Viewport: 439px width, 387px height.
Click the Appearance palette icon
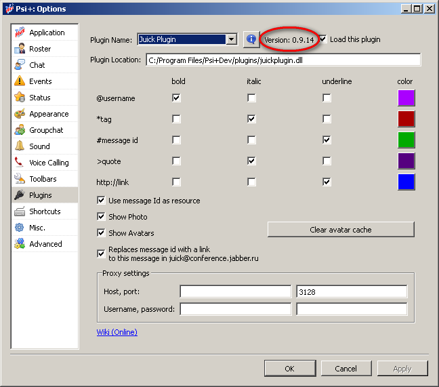click(x=20, y=114)
